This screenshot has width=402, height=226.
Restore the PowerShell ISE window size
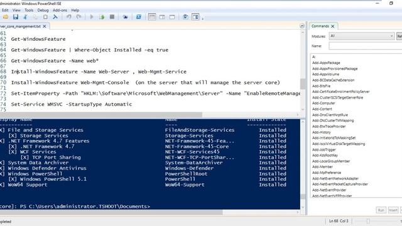391,3
